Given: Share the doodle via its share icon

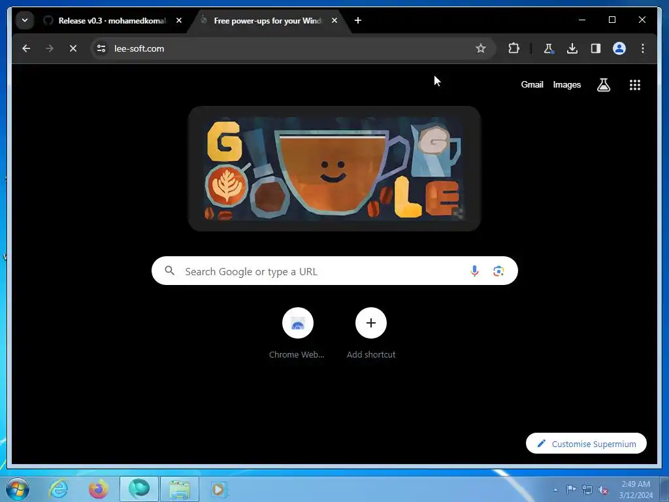Looking at the screenshot, I should coord(458,214).
